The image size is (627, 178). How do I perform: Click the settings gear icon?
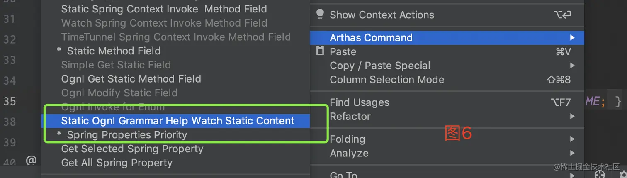623,175
